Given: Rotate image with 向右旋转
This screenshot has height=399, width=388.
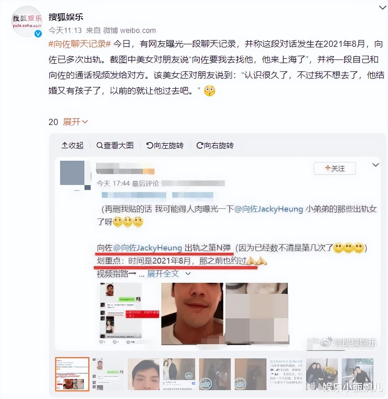Looking at the screenshot, I should [215, 145].
